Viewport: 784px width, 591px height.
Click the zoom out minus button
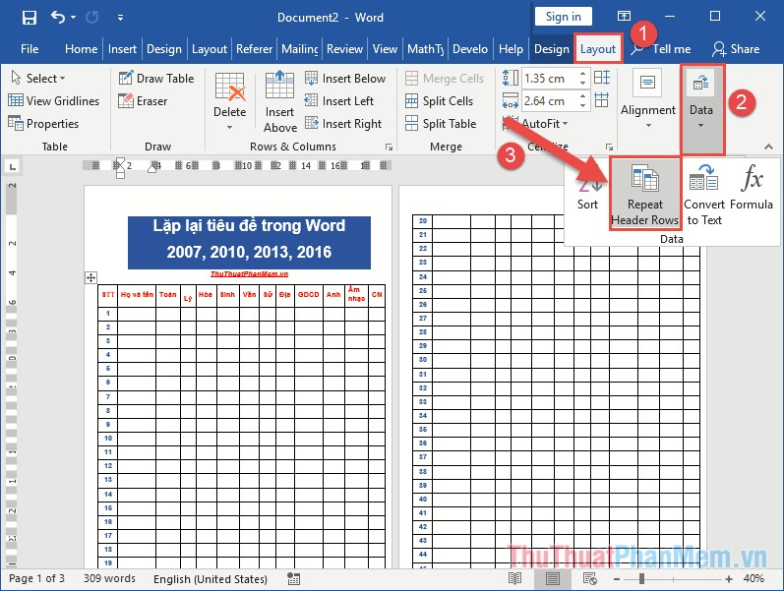click(x=617, y=579)
